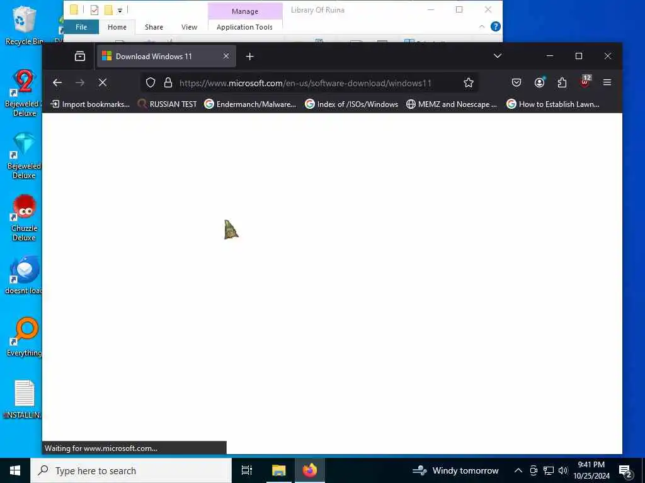Open volume speaker tray icon

coord(563,470)
